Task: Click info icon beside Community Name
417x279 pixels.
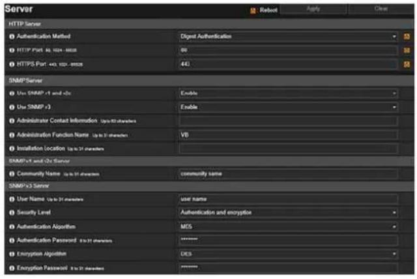Action: pyautogui.click(x=12, y=174)
